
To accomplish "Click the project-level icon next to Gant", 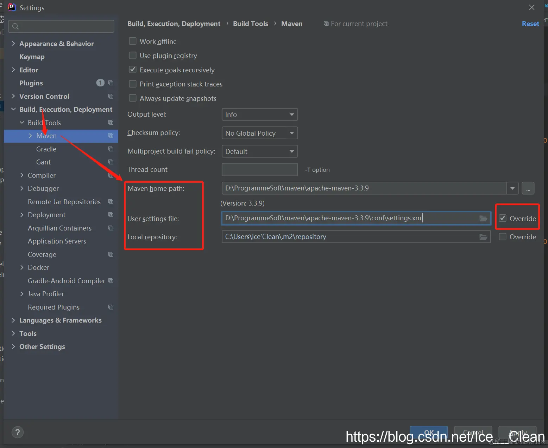I will 111,162.
